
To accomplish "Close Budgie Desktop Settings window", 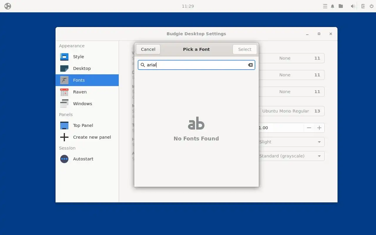I will click(331, 34).
